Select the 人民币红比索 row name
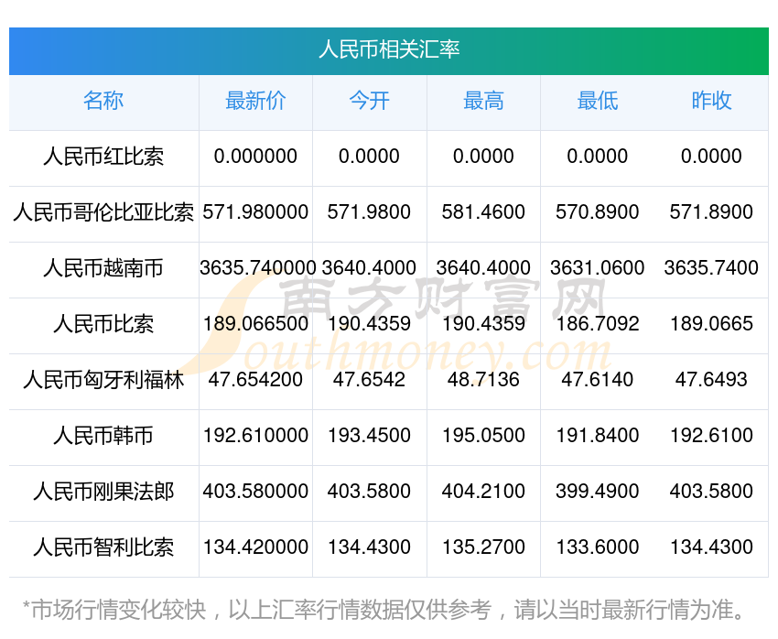The image size is (778, 639). point(103,157)
